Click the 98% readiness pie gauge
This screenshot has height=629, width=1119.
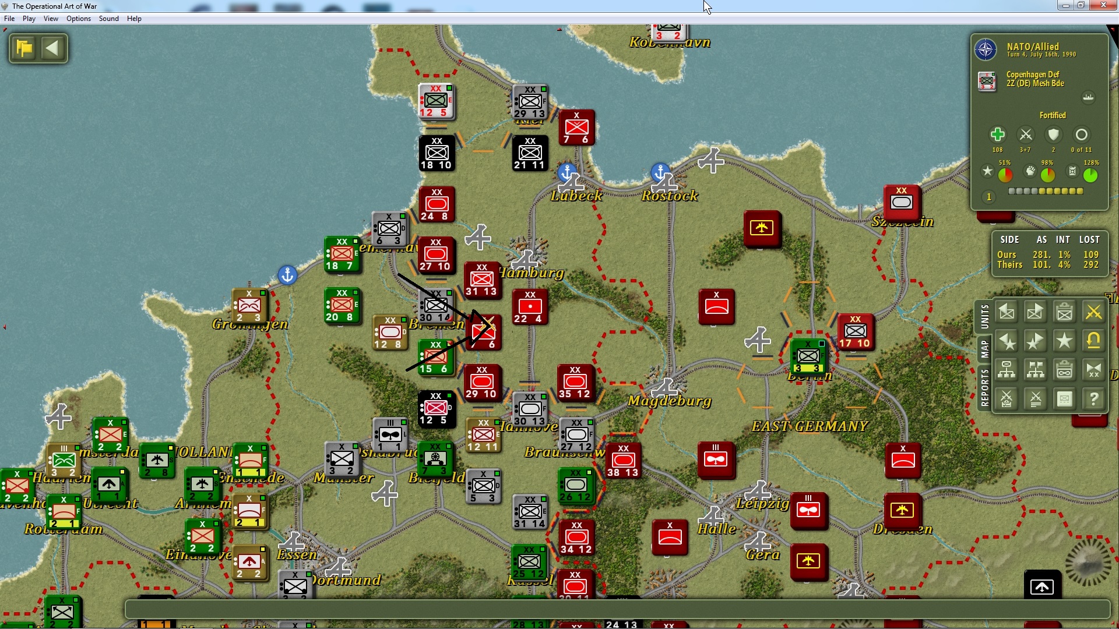pos(1048,175)
